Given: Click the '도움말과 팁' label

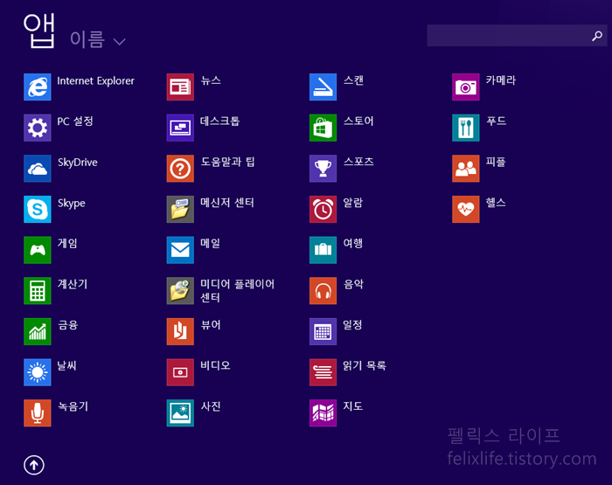Looking at the screenshot, I should [x=227, y=162].
